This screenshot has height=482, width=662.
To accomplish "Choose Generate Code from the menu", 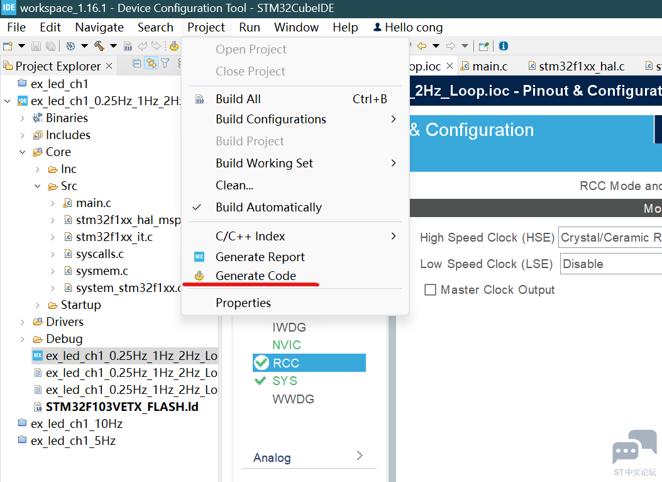I will click(295, 276).
